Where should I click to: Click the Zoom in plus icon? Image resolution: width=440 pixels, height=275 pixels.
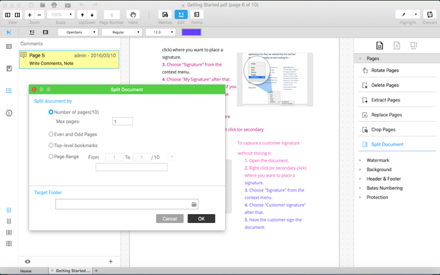tap(29, 14)
